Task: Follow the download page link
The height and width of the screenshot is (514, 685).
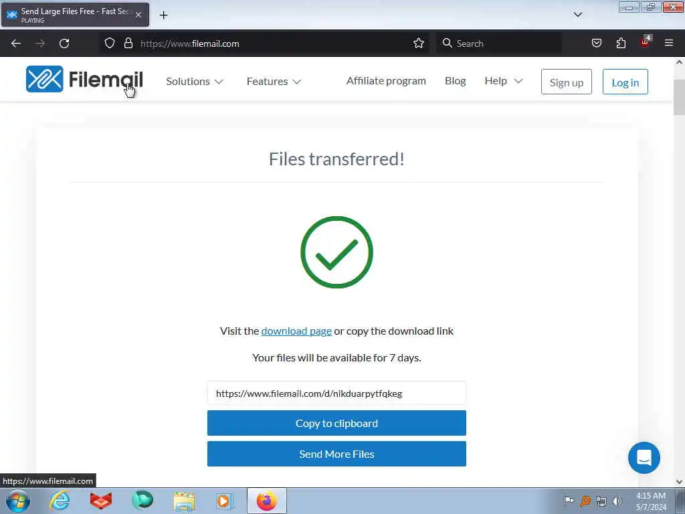Action: (x=296, y=331)
